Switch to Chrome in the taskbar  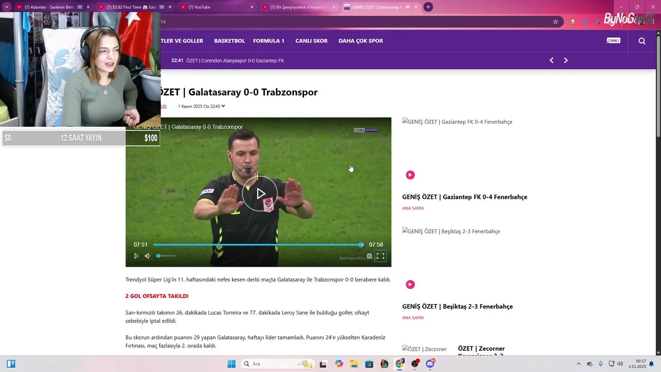(400, 364)
